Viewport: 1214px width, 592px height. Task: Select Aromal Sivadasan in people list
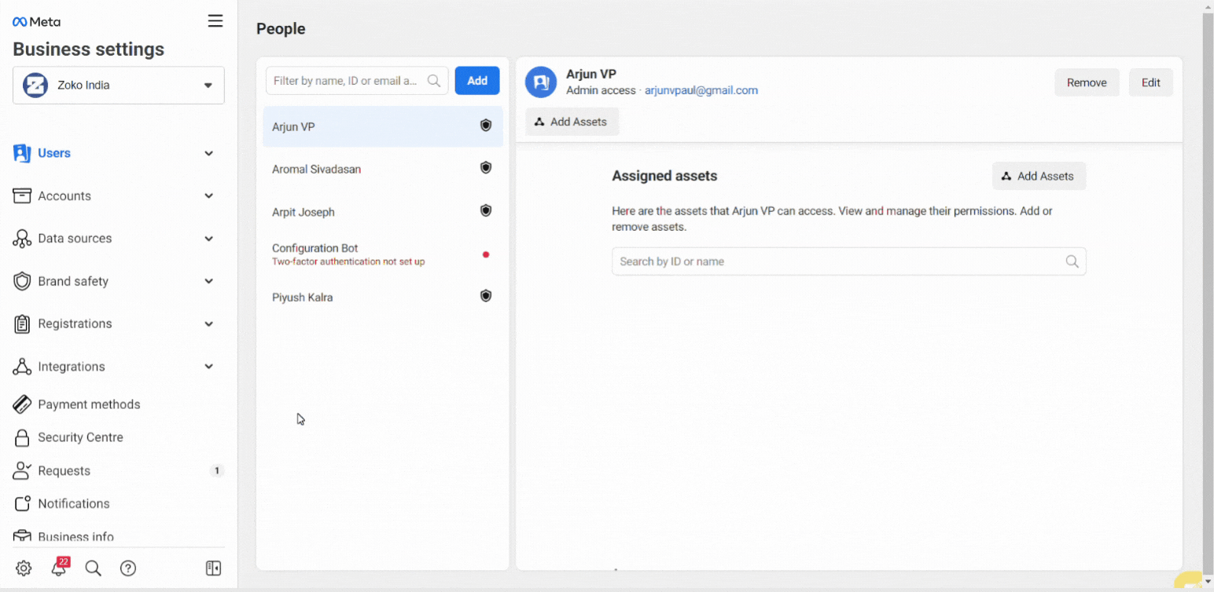[383, 169]
